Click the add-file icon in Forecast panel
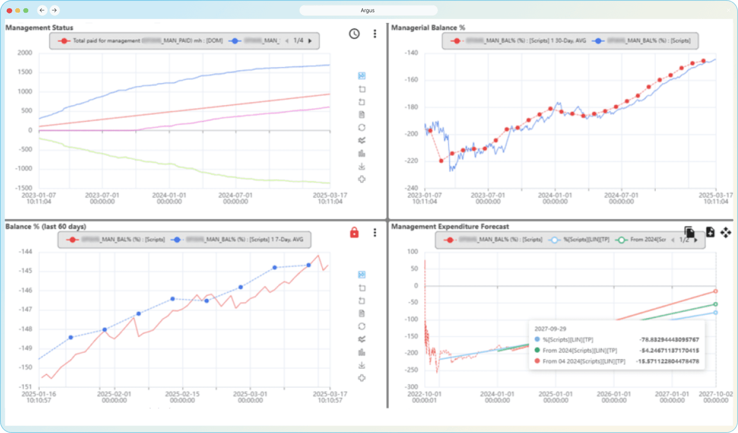Screen dimensions: 738x433 [710, 232]
